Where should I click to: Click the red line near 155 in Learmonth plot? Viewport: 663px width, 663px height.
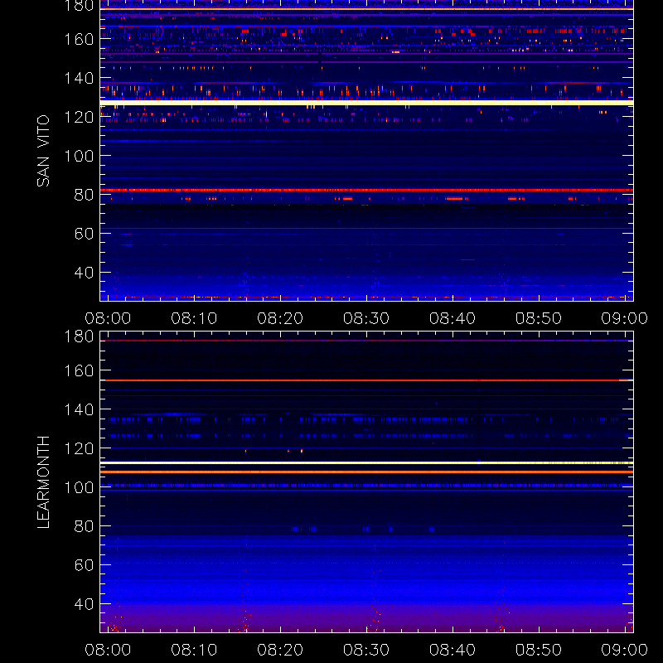(366, 380)
